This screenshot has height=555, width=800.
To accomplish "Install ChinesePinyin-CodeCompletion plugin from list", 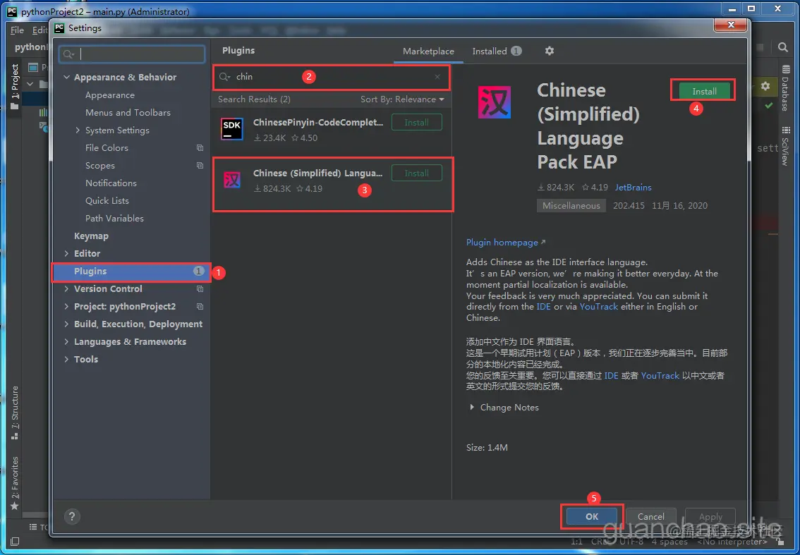I will (416, 123).
